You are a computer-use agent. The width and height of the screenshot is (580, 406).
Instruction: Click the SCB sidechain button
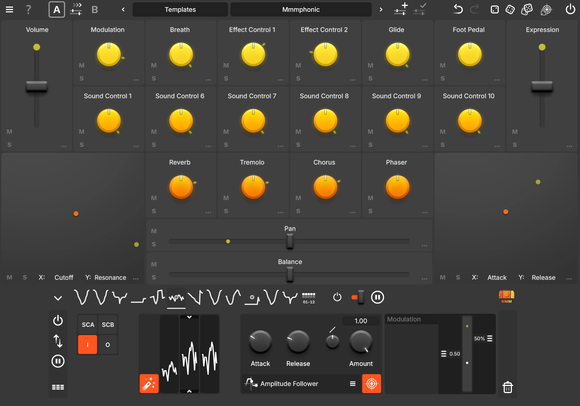click(108, 325)
